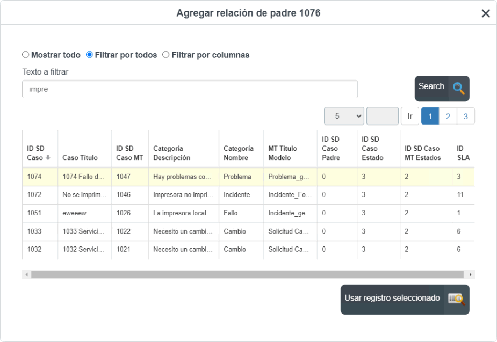Click the Texto a filtrar input field
Image resolution: width=497 pixels, height=342 pixels.
pyautogui.click(x=190, y=89)
